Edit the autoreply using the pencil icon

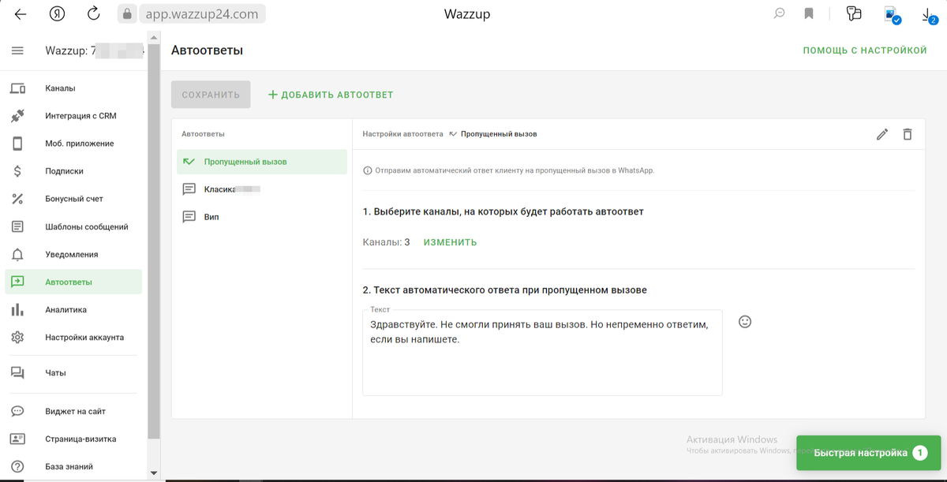(881, 134)
